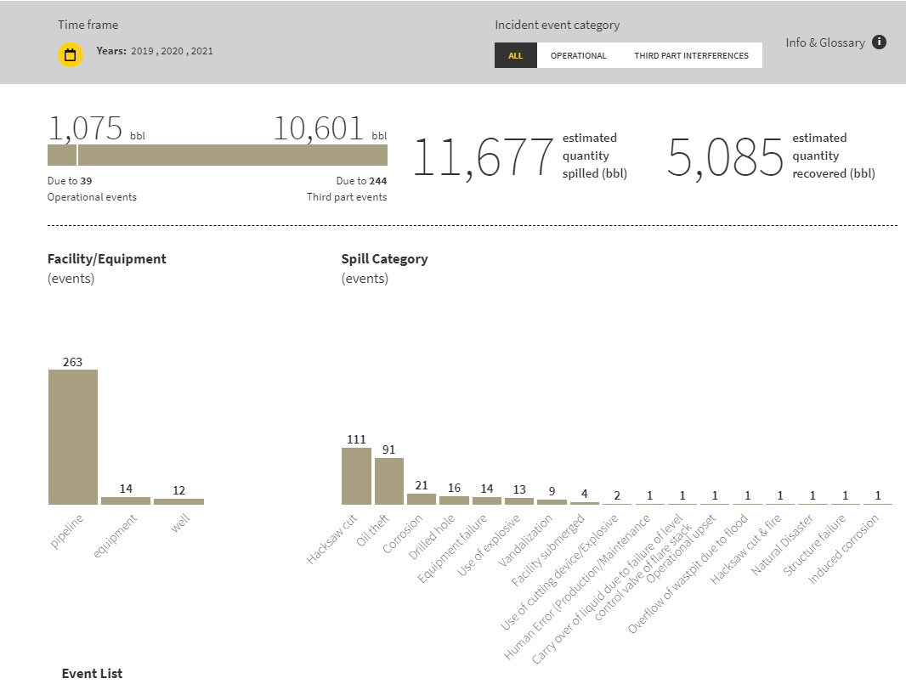This screenshot has height=684, width=906.
Task: Select the bar with value 111 in Spill Category
Action: click(x=356, y=476)
